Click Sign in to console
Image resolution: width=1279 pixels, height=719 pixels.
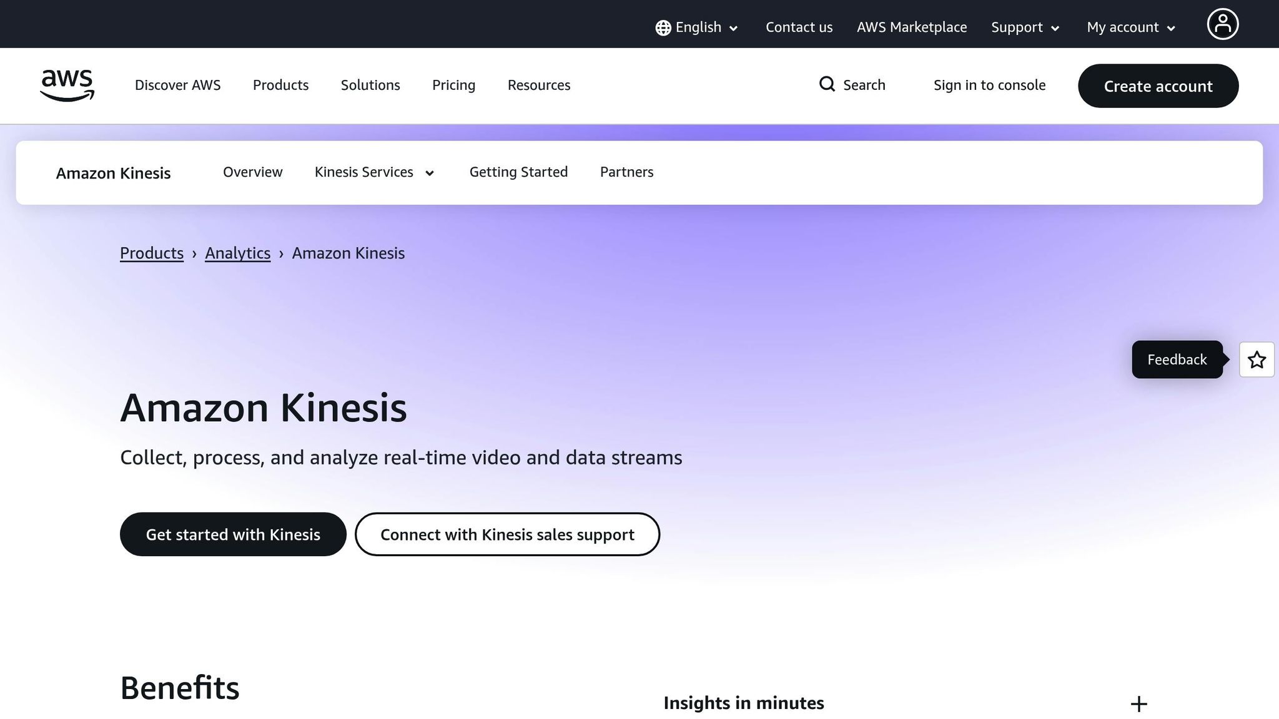[x=989, y=85]
